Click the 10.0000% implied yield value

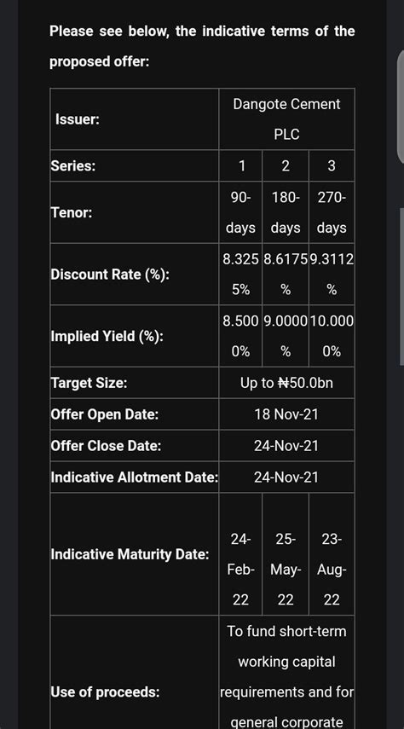click(332, 336)
